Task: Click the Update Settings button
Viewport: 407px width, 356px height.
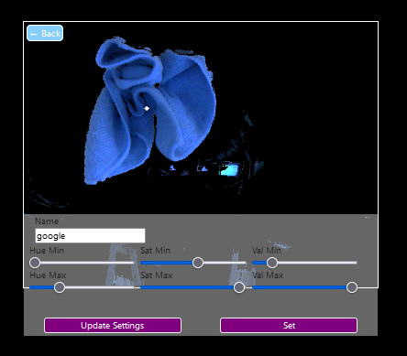Action: click(x=113, y=326)
